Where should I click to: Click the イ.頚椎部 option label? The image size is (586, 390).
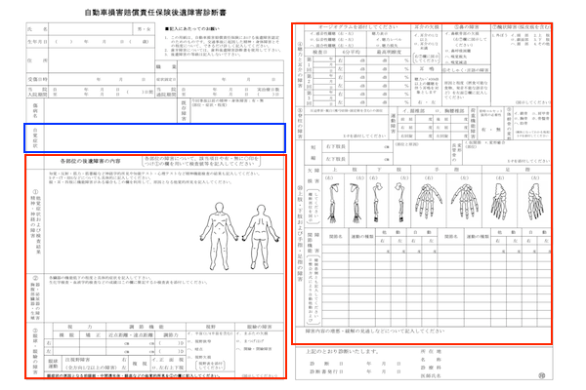(414, 111)
